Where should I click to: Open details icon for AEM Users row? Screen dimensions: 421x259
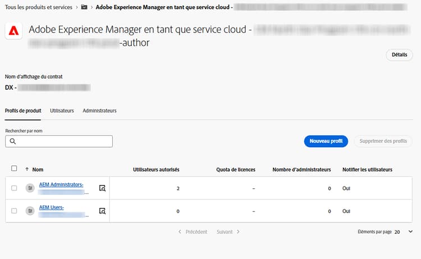coord(102,211)
